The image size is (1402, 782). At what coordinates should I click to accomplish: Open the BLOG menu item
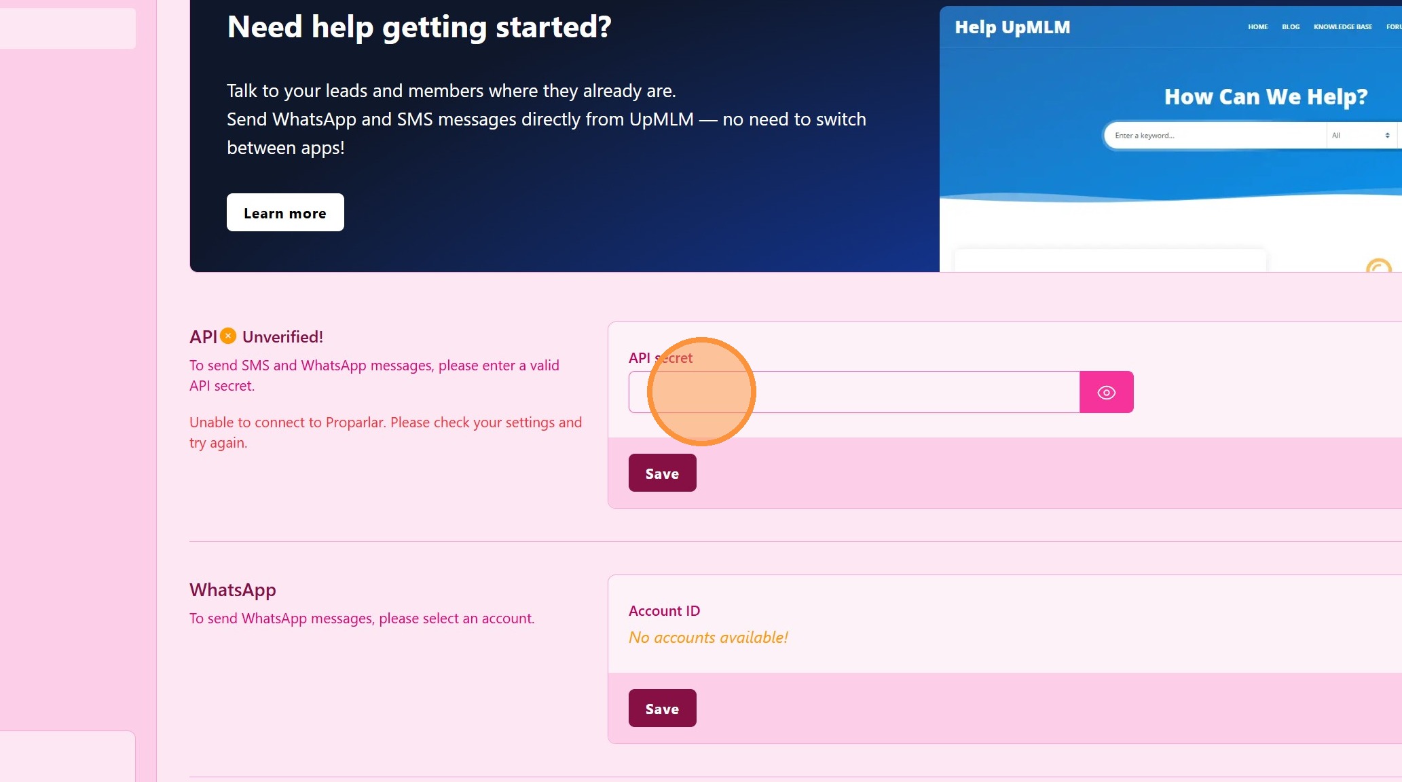[1290, 27]
